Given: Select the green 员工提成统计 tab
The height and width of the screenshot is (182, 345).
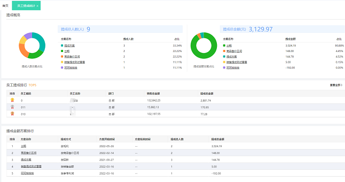Looking at the screenshot, I should point(26,6).
